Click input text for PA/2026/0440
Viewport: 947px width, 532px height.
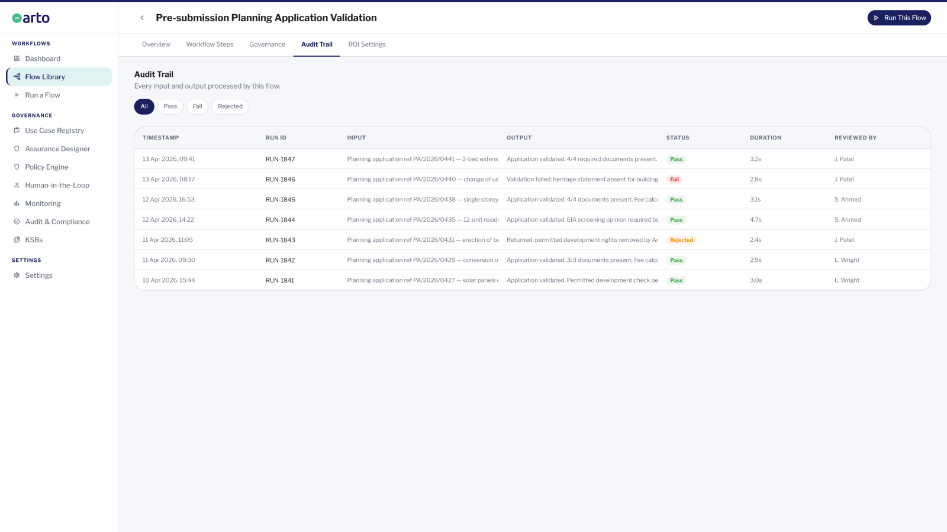click(423, 179)
